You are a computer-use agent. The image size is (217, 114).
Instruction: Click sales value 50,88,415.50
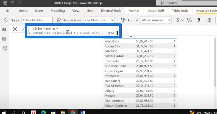145,41
